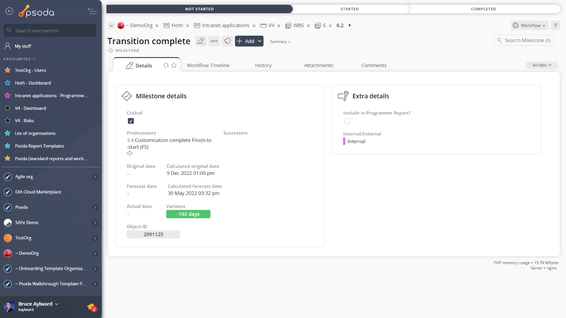Expand the Agile org arrow
Screen dimensions: 566x318
click(95, 177)
